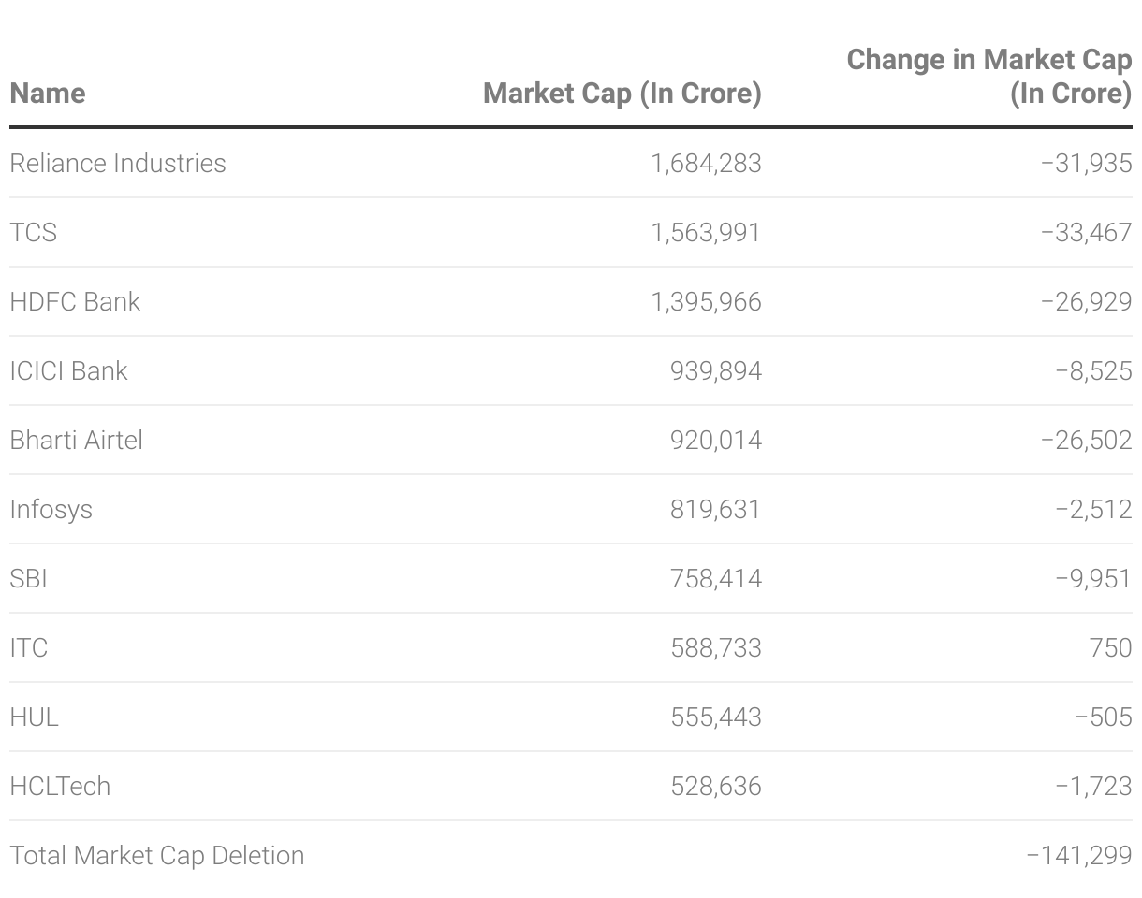Select the Infosys name cell
1142x898 pixels.
click(x=51, y=510)
